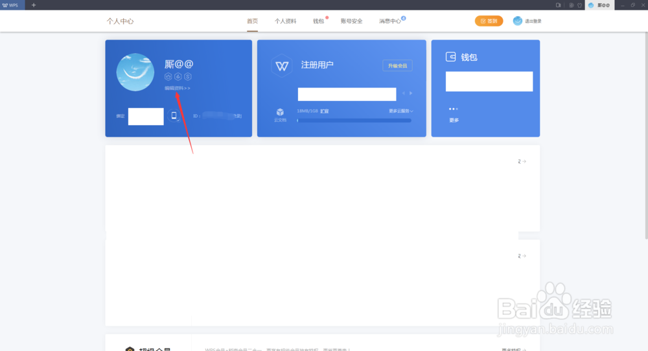Click the flame badge under username
Viewport: 648px width, 351px height.
click(178, 76)
